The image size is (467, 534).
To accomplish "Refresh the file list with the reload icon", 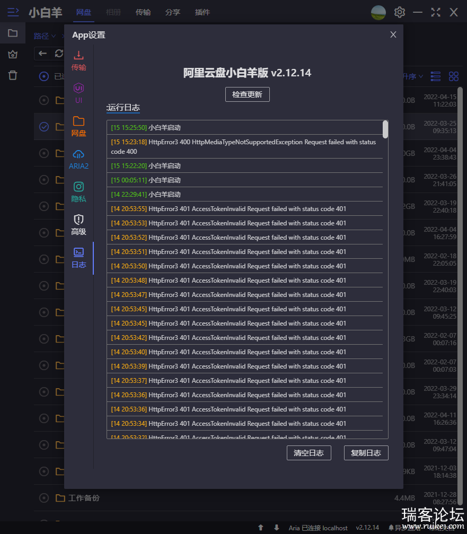I will tap(59, 54).
